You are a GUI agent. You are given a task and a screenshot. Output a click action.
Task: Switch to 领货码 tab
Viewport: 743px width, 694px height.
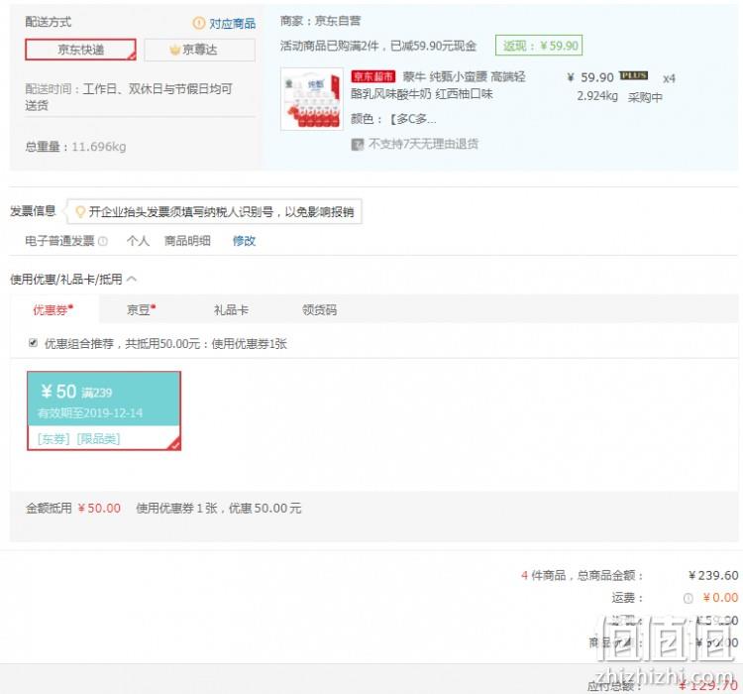click(x=319, y=309)
